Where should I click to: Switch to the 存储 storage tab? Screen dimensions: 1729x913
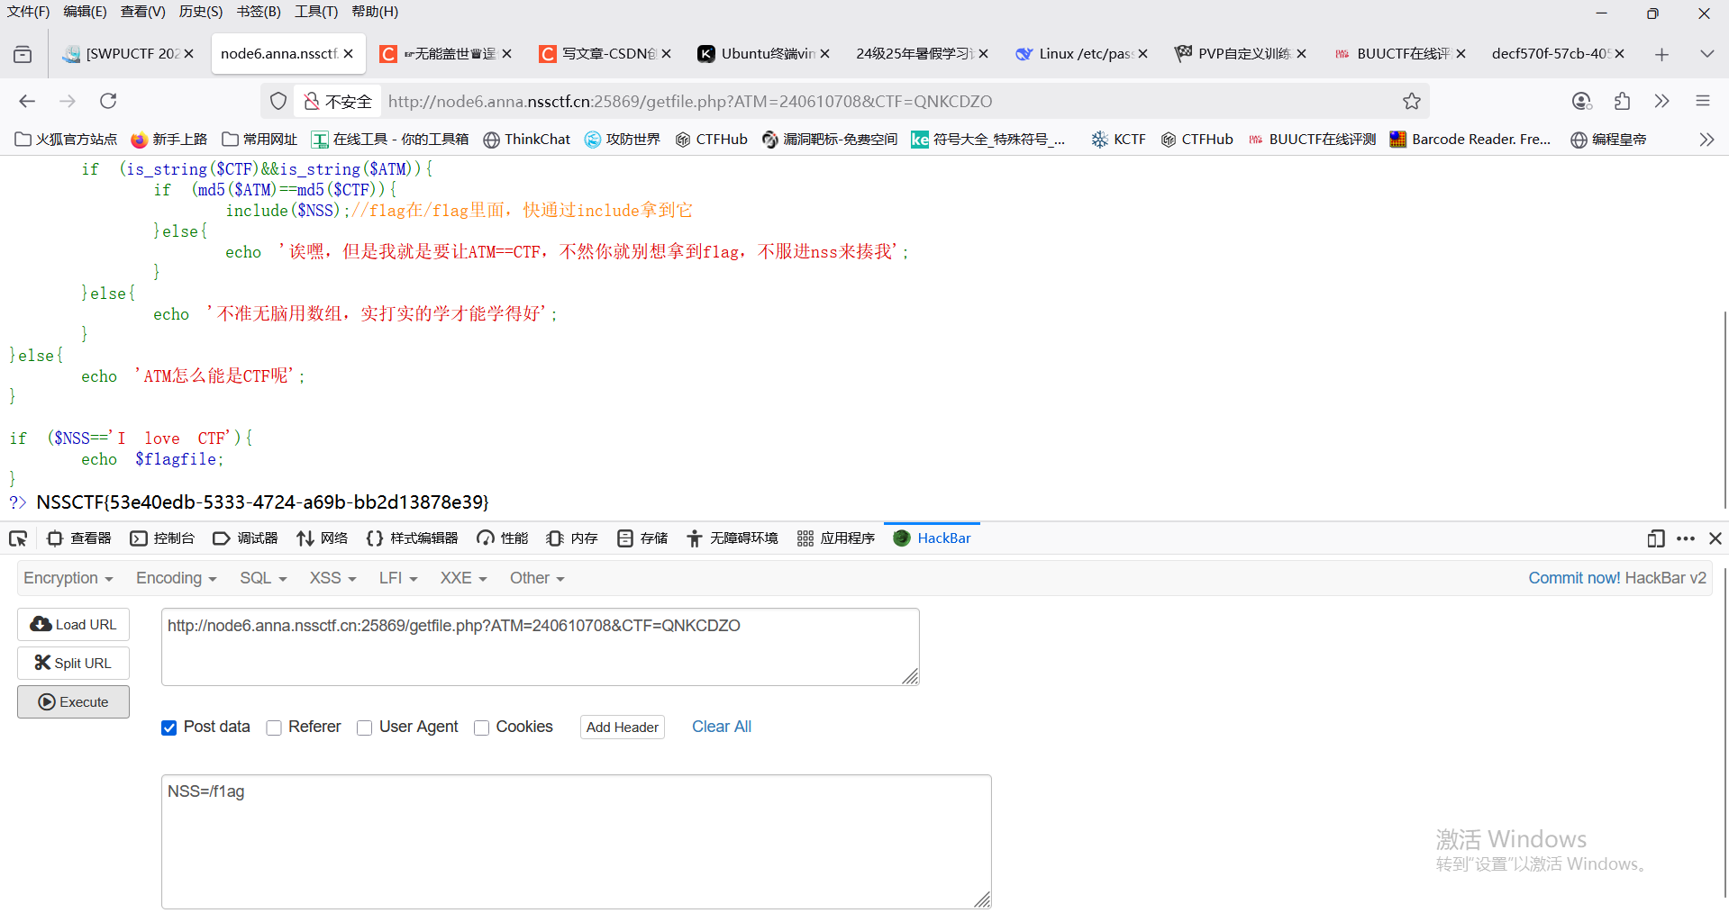[x=642, y=538]
